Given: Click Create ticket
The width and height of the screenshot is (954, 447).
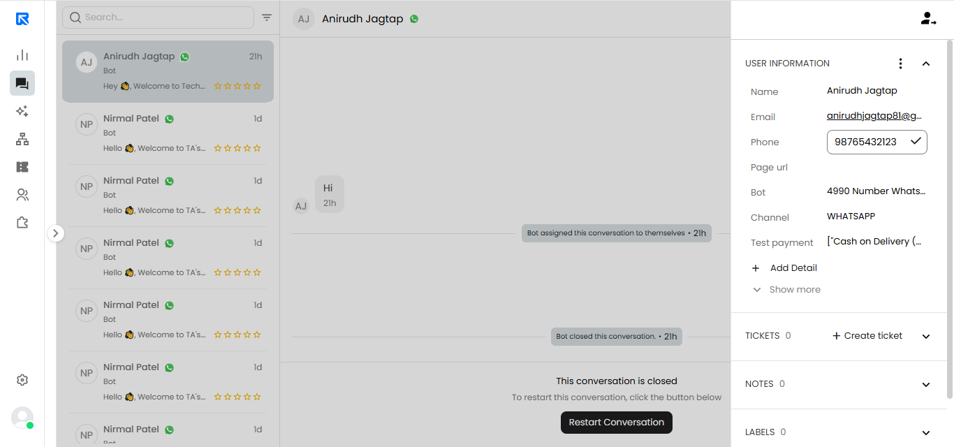Looking at the screenshot, I should click(867, 336).
